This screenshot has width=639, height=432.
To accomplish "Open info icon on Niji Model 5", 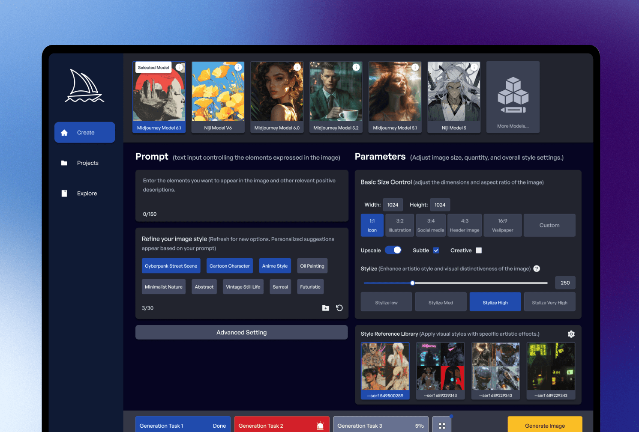I will (x=474, y=67).
